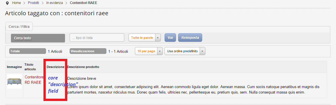Open the Usa ordine predefinito dropdown

185,51
